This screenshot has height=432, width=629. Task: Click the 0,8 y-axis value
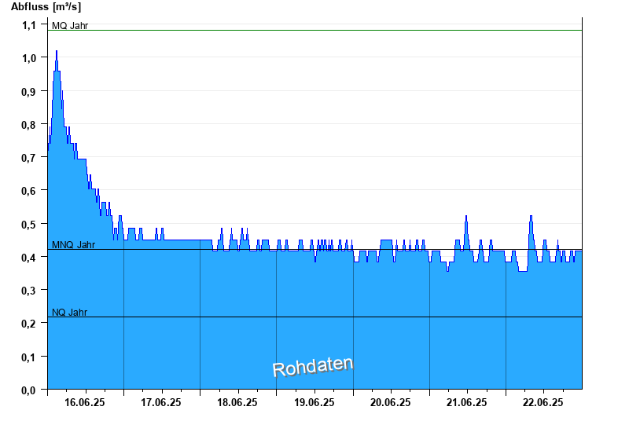[x=28, y=125]
